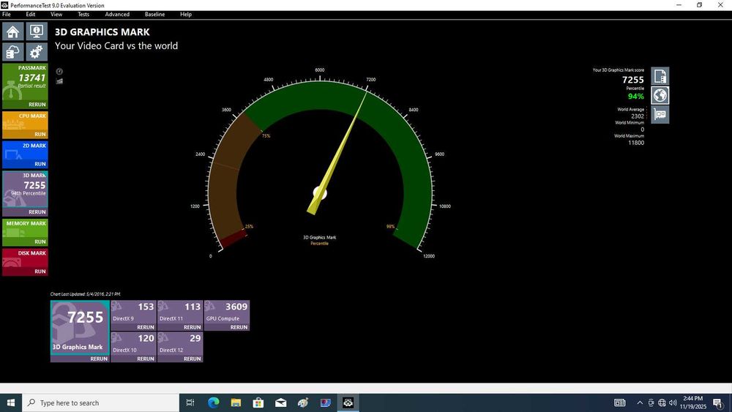
Task: Click the green 94% percentile value
Action: coord(636,96)
